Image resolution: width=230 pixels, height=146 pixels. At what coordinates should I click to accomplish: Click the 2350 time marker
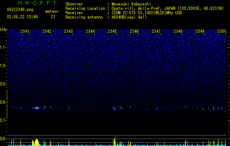[222, 31]
